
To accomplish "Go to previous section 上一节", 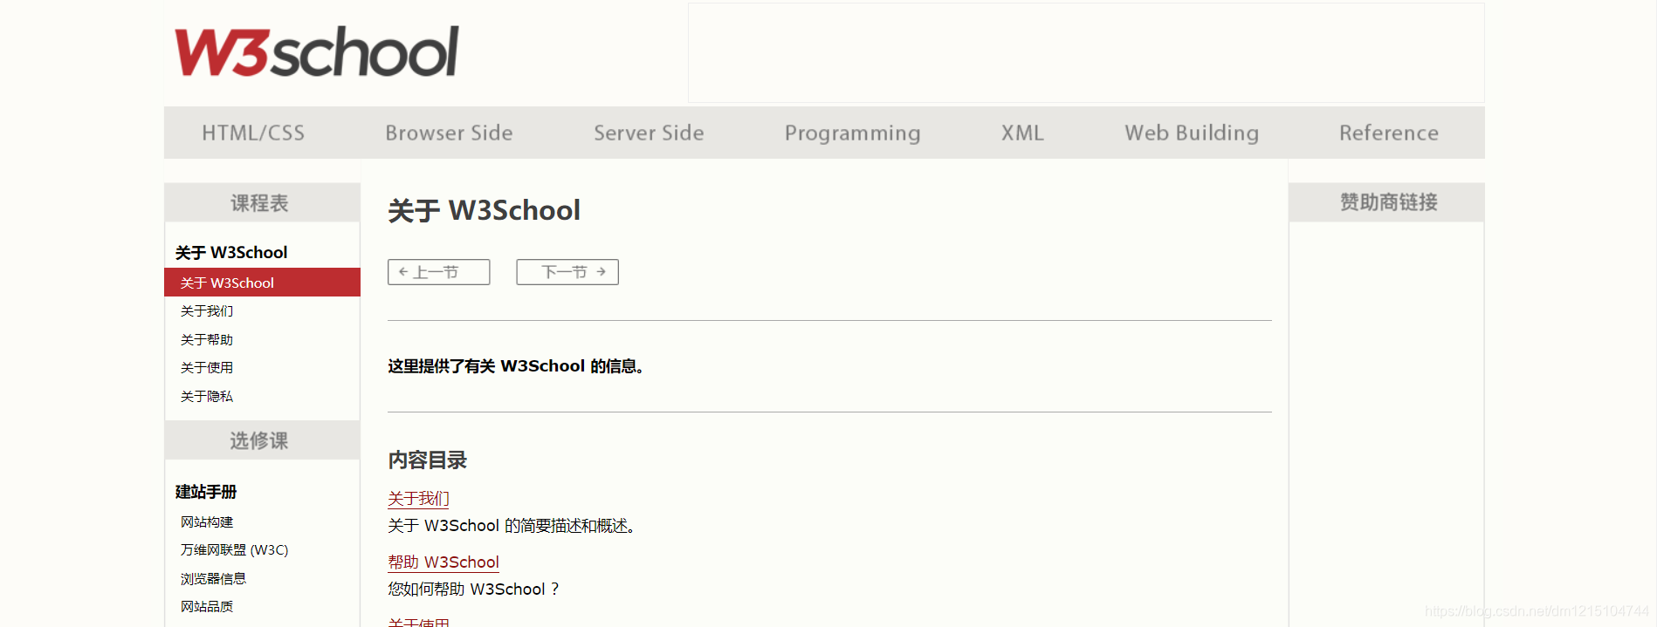I will (438, 272).
